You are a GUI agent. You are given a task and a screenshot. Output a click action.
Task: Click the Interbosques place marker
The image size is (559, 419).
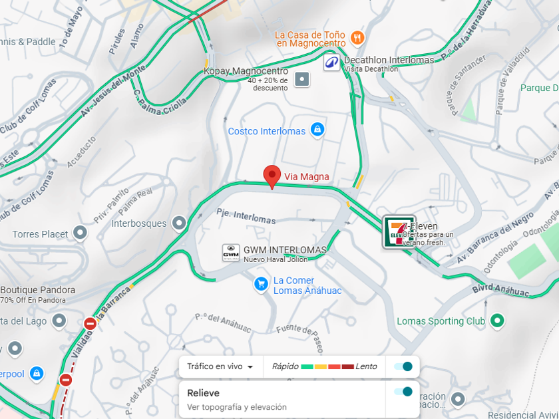179,223
